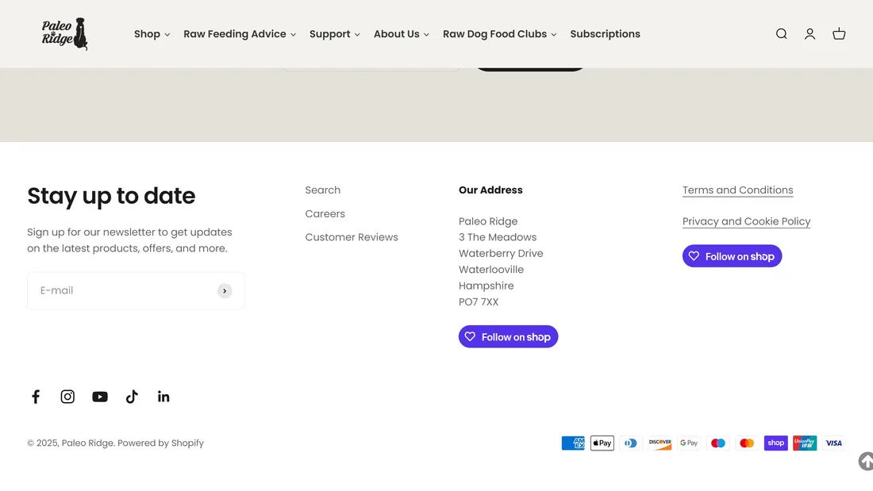Open the Support dropdown menu
The height and width of the screenshot is (491, 873).
pyautogui.click(x=334, y=34)
